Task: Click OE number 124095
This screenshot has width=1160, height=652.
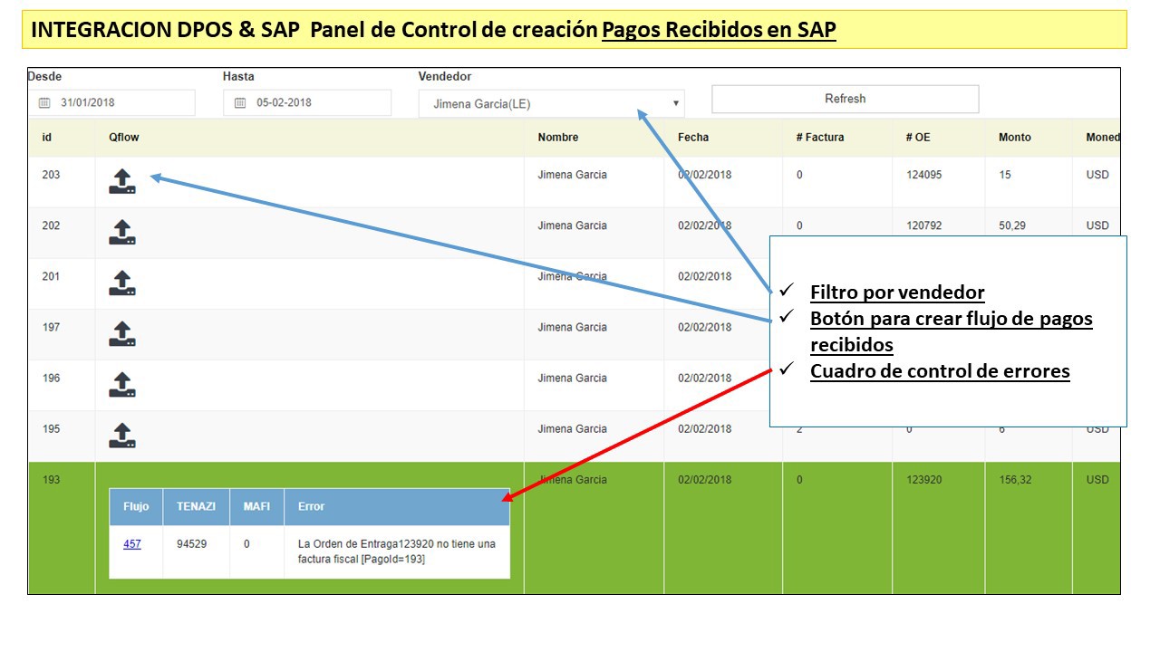Action: (x=924, y=175)
